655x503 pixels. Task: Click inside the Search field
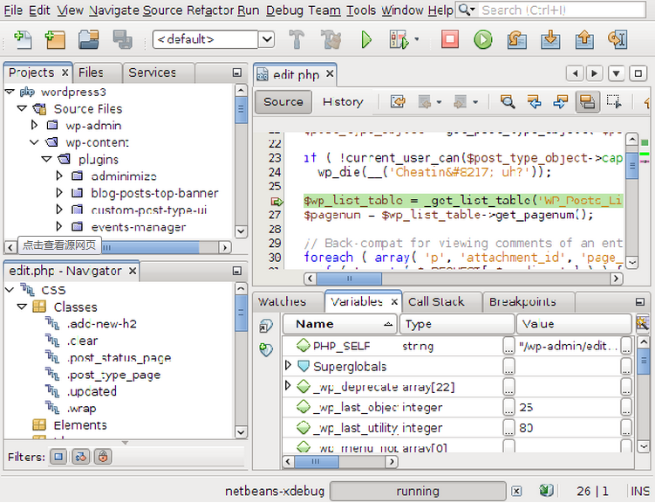click(563, 10)
